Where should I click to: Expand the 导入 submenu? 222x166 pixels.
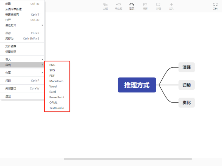pos(22,60)
